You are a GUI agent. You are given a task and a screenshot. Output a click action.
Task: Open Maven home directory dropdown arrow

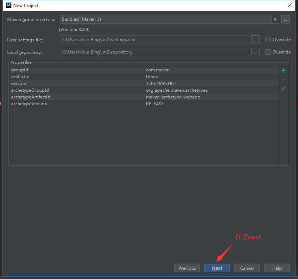[275, 19]
